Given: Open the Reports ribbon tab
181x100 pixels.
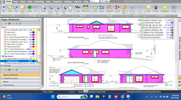Looking at the screenshot, I should pyautogui.click(x=78, y=2).
